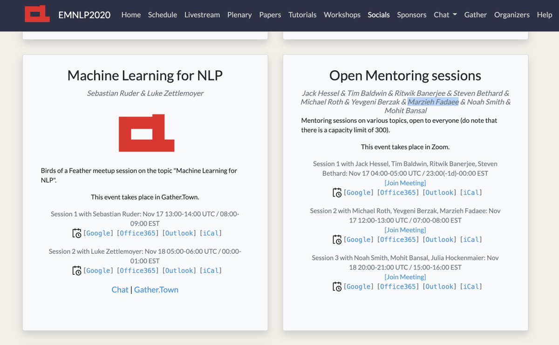Add Luke Zettlemoyer session to Office365
The width and height of the screenshot is (559, 345).
[138, 271]
